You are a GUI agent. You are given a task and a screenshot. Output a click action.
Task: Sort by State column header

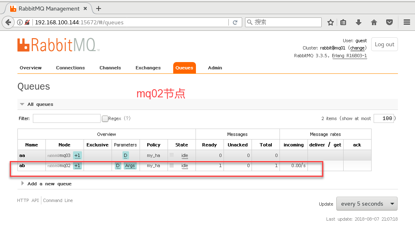click(182, 145)
